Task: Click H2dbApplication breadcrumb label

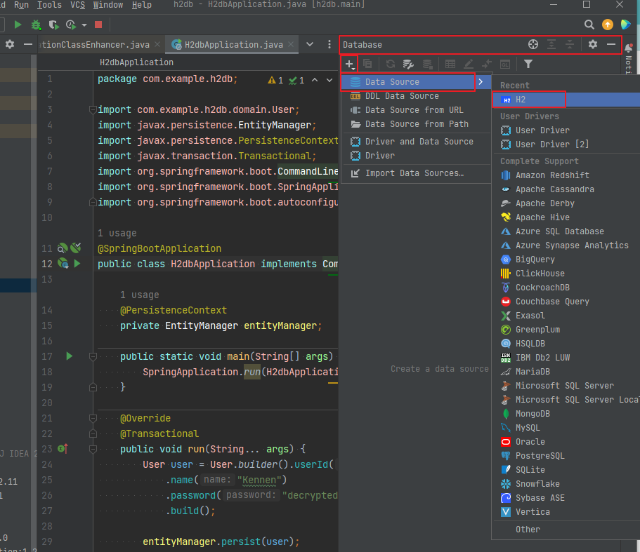Action: [x=137, y=62]
